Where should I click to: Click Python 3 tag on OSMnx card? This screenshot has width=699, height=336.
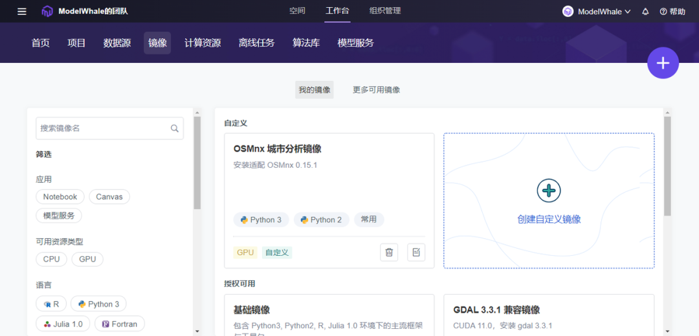[261, 219]
